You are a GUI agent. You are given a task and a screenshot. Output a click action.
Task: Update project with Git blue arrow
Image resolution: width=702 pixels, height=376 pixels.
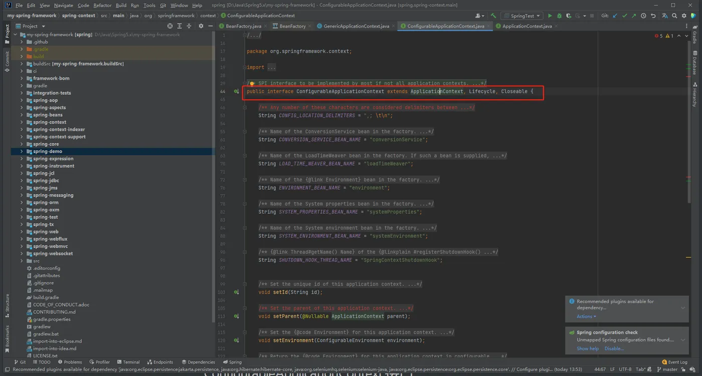[615, 16]
